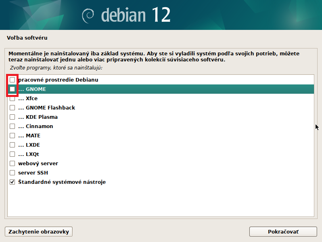Enable the pracovné prostredie Debianu checkbox
Viewport: 322px width, 242px height.
coord(13,80)
